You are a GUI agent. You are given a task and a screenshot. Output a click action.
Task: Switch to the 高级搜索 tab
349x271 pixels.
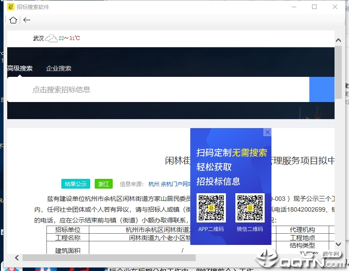(x=20, y=68)
